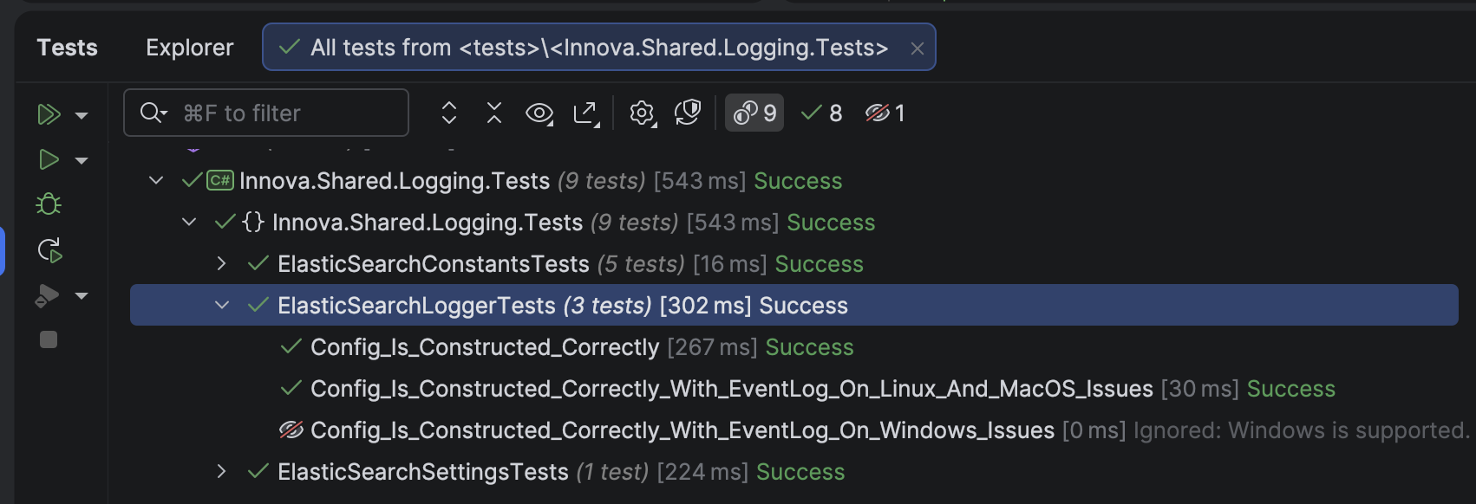Select ElasticSearchSettingsTests row
Viewport: 1476px width, 504px height.
click(794, 471)
